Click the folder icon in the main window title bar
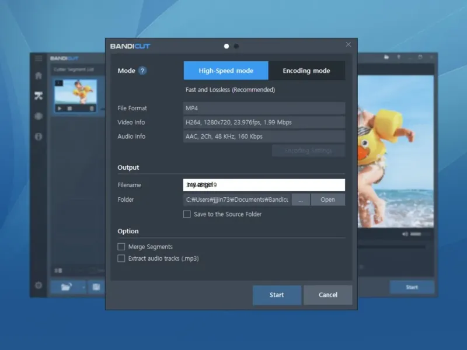467x350 pixels. 386,57
